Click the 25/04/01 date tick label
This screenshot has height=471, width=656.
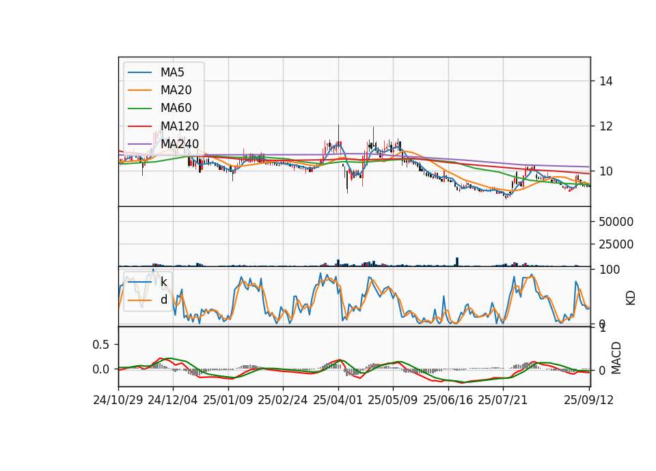pos(338,401)
